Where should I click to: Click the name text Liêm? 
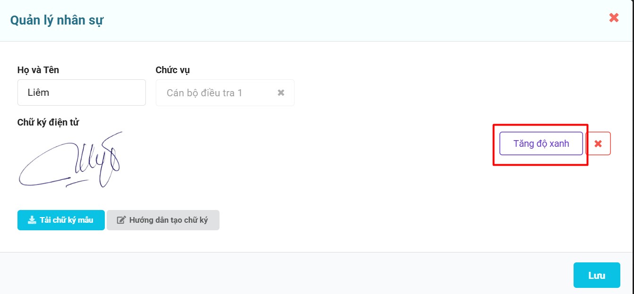(38, 92)
